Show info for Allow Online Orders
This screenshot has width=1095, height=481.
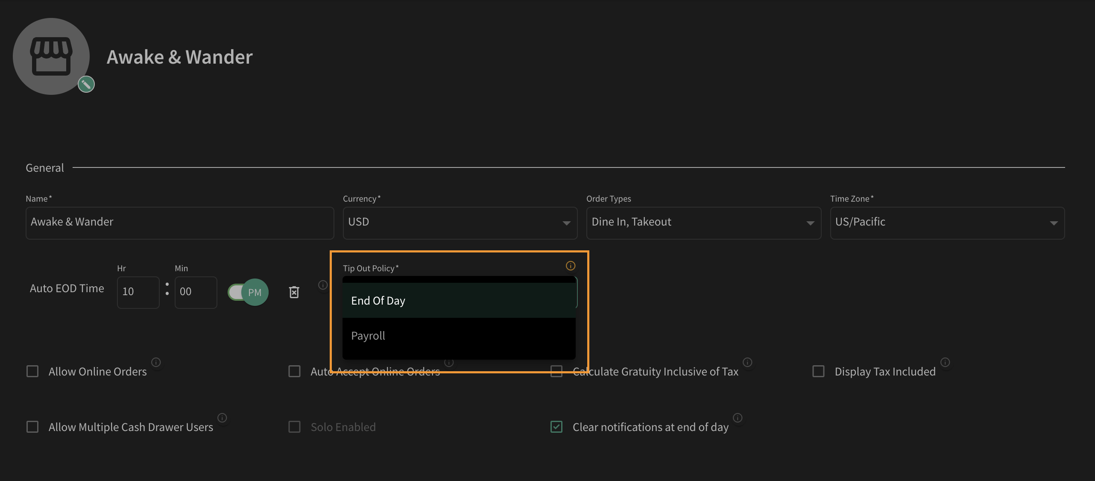click(x=156, y=362)
